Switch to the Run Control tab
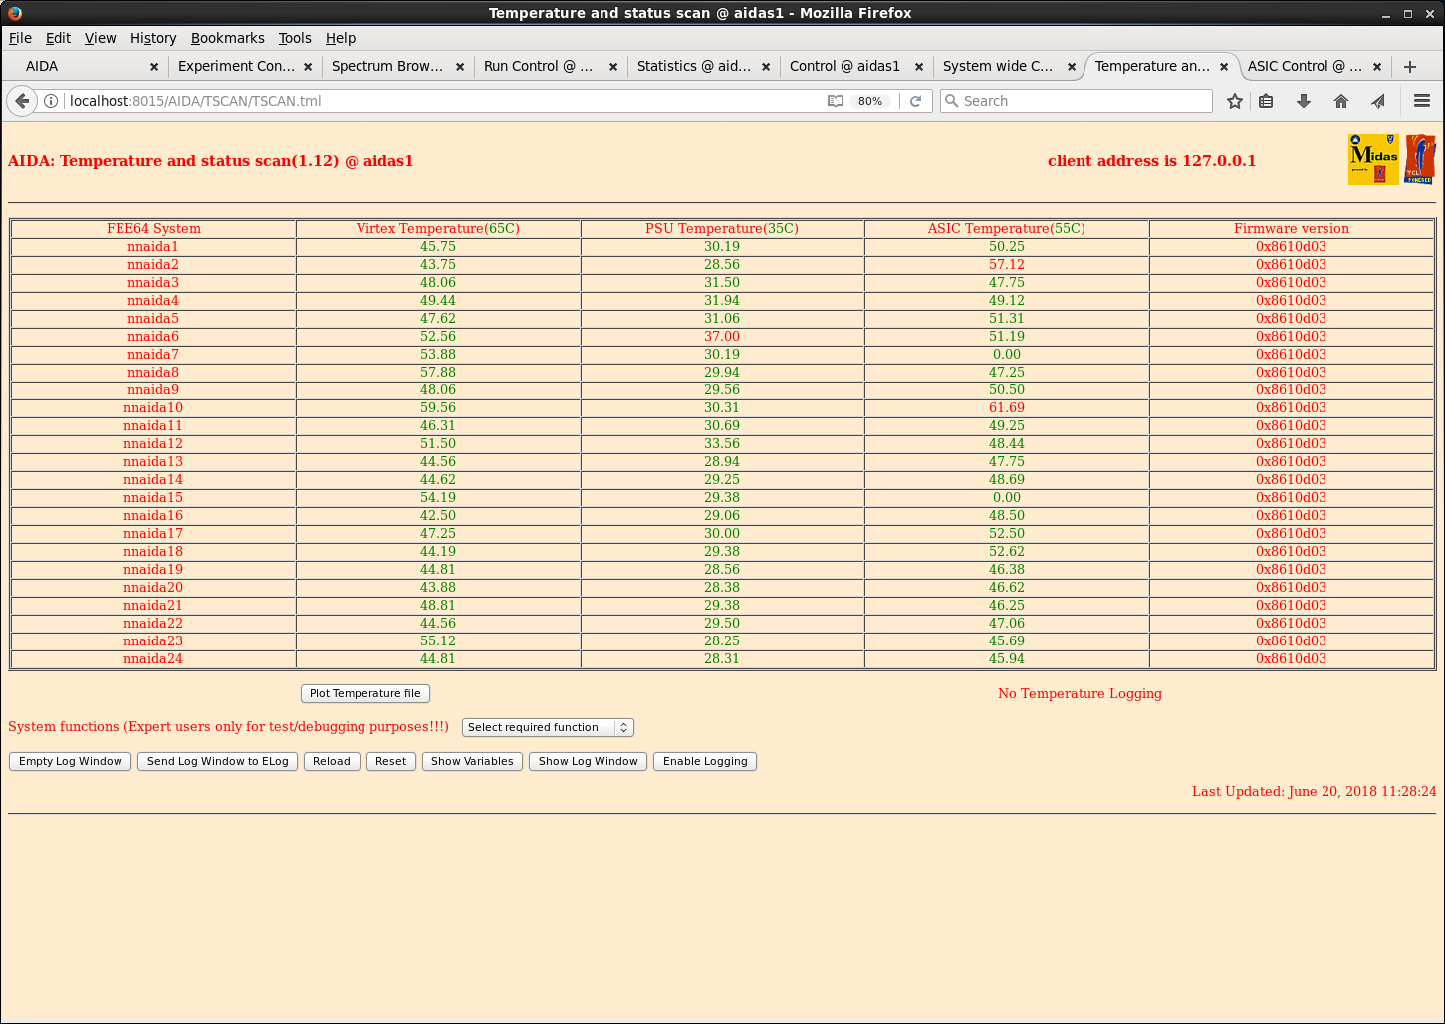Viewport: 1445px width, 1024px height. point(538,66)
